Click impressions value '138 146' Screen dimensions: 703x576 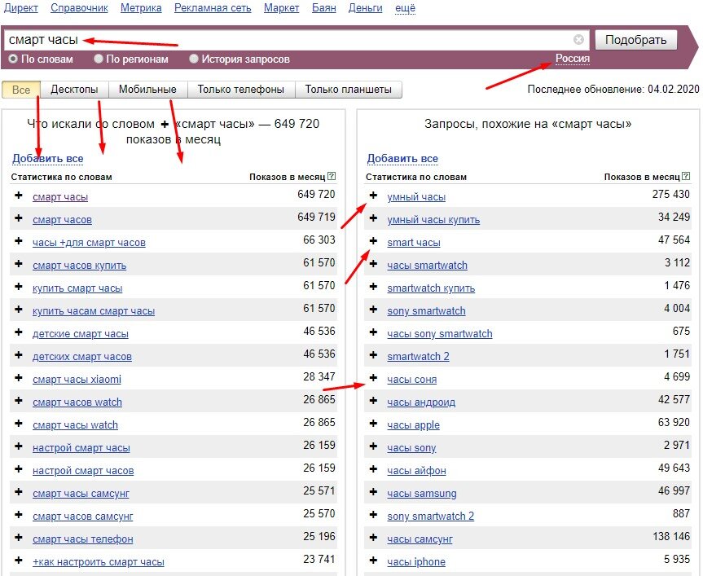[670, 536]
